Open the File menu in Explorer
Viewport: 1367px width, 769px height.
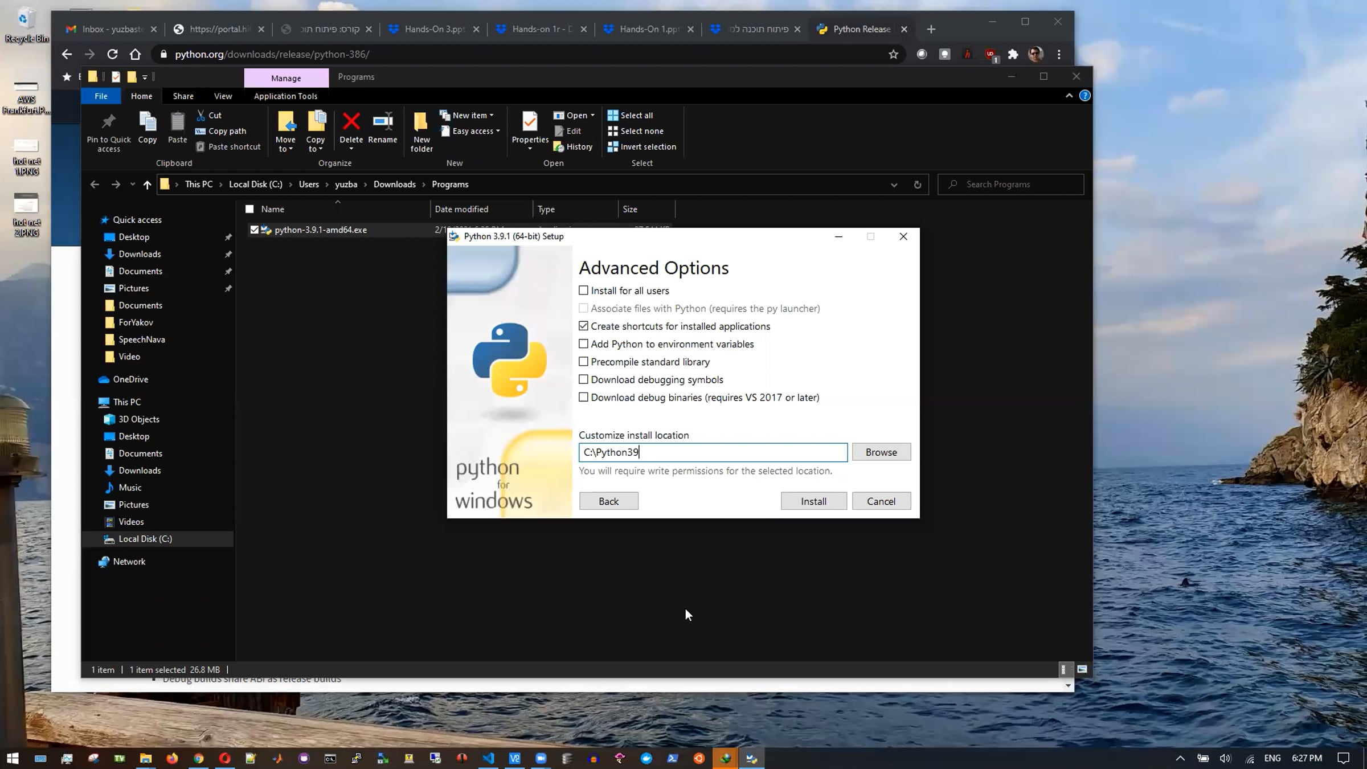point(101,96)
